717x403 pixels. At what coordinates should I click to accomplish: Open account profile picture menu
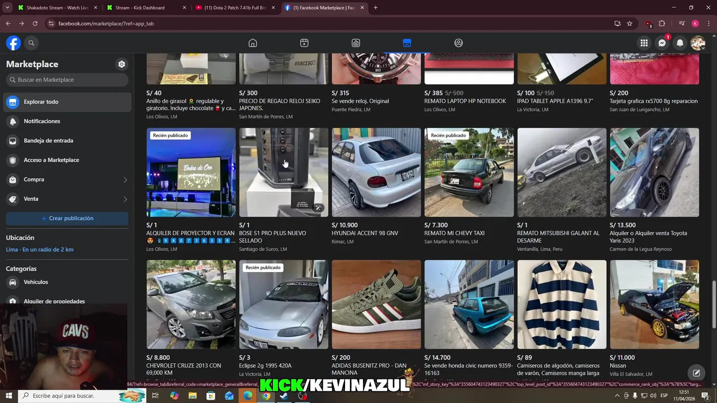click(x=698, y=43)
